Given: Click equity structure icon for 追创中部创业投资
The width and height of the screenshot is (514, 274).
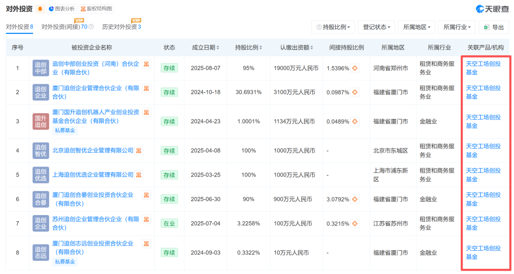Looking at the screenshot, I should 147,64.
